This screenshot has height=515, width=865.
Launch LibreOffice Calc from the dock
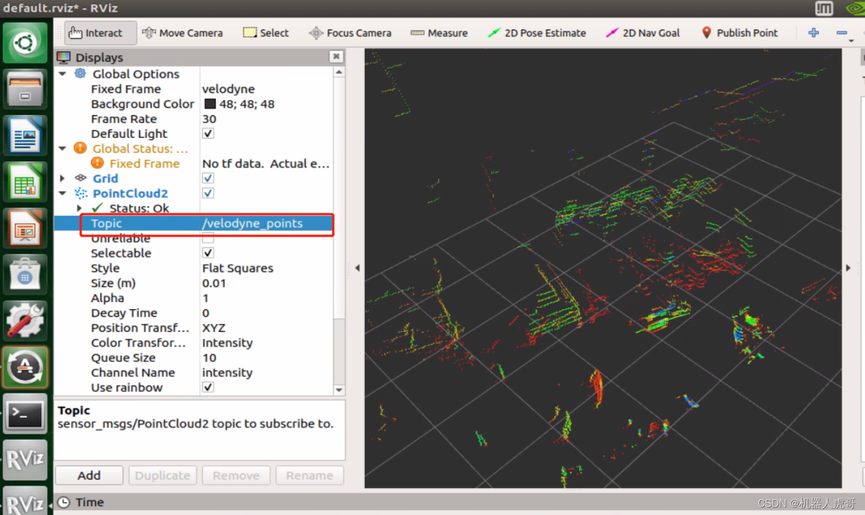(x=25, y=183)
